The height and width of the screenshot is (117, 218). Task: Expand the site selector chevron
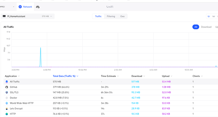[14, 7]
